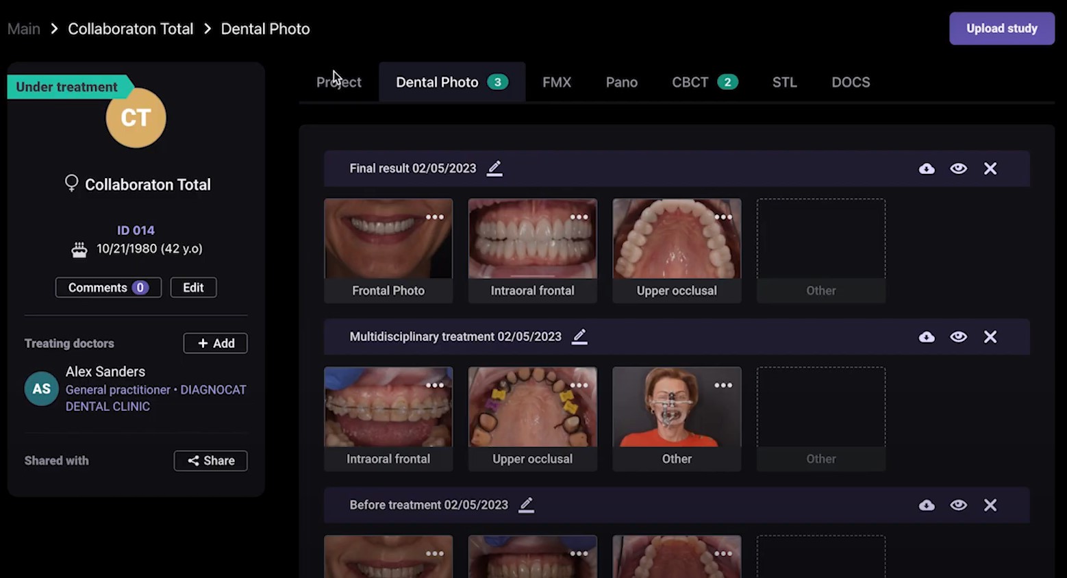Open the Final result Upper occlusal thumbnail
The height and width of the screenshot is (578, 1067).
click(676, 240)
